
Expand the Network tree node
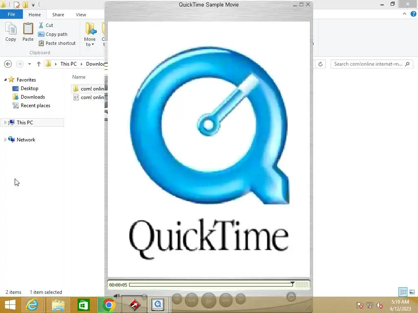tap(5, 139)
